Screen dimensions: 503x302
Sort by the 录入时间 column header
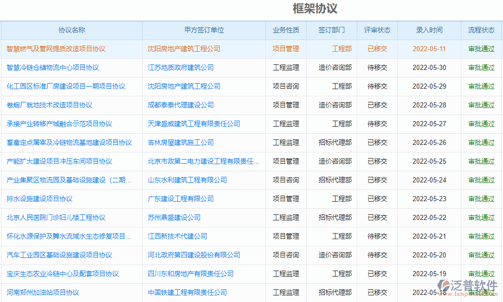[x=429, y=30]
